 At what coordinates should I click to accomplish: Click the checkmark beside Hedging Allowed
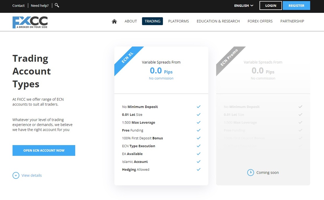pos(199,170)
